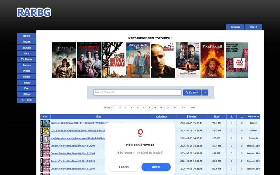Open Doc category in sidebar
The image size is (280, 175).
click(x=26, y=88)
